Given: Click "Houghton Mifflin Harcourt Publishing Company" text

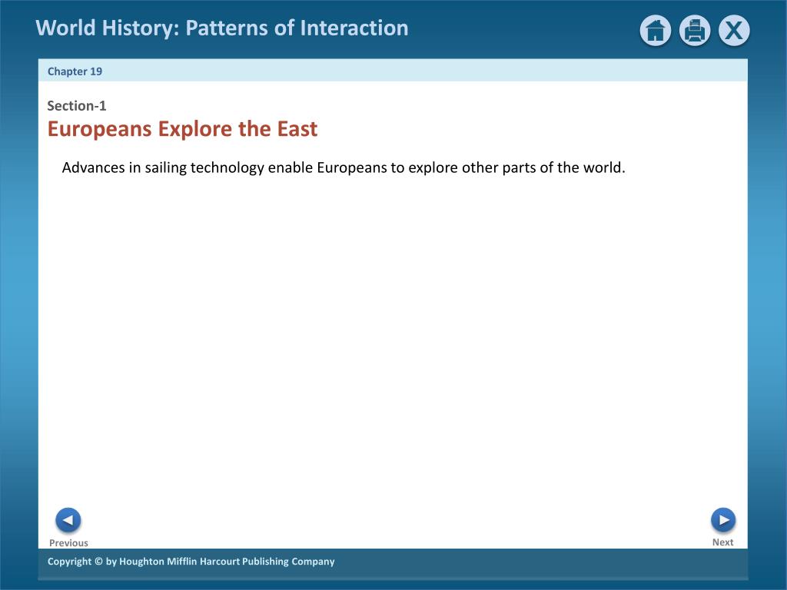Looking at the screenshot, I should pos(227,562).
